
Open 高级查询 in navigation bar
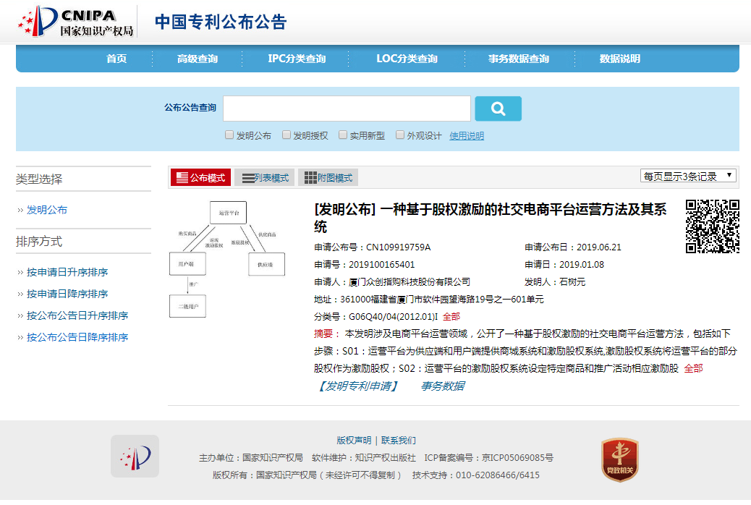pyautogui.click(x=198, y=59)
